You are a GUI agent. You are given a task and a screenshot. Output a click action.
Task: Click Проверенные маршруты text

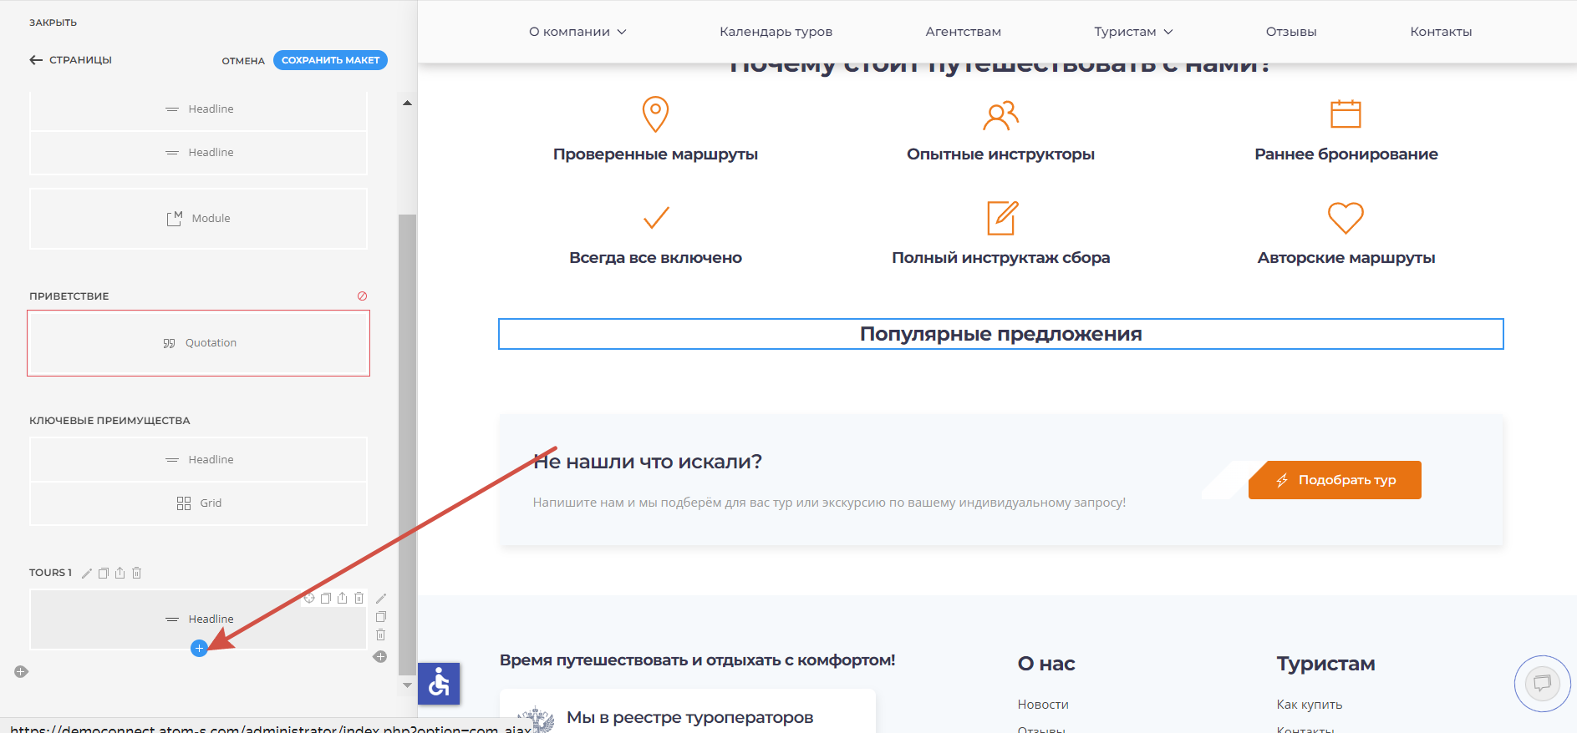(655, 154)
